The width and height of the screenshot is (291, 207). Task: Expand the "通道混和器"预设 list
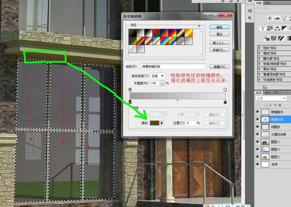click(x=260, y=74)
